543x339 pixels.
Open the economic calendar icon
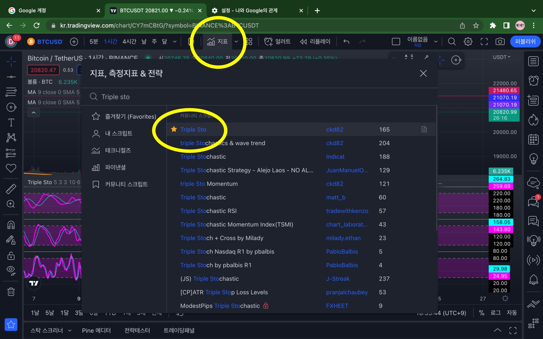(533, 139)
